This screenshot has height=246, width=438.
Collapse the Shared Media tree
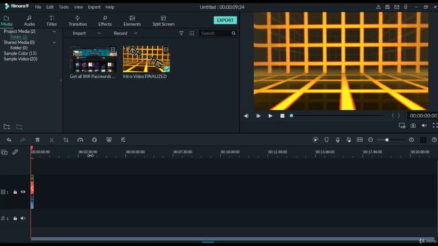pyautogui.click(x=54, y=42)
